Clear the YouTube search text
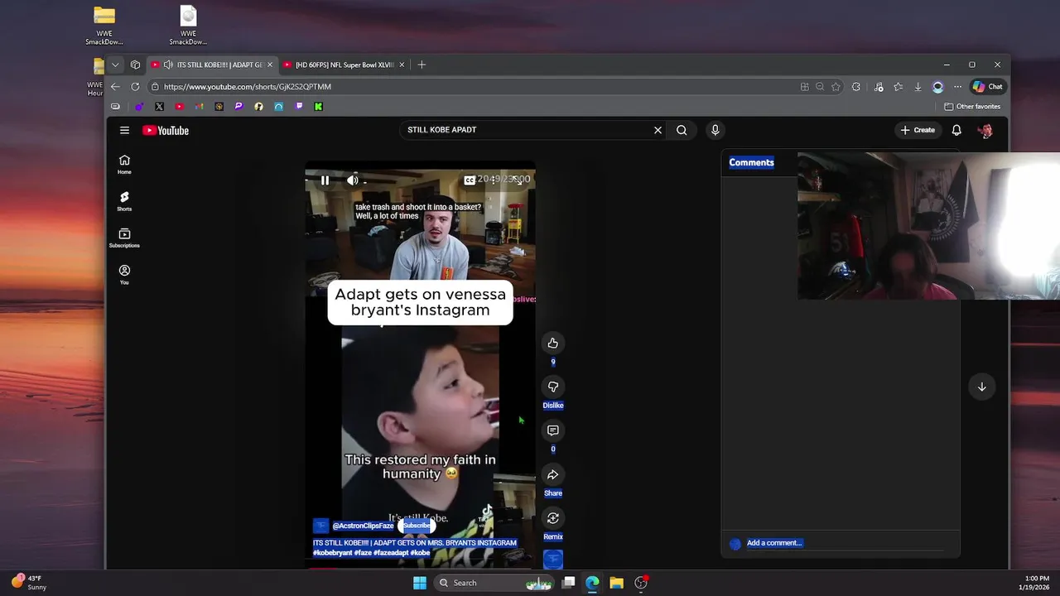 coord(658,130)
